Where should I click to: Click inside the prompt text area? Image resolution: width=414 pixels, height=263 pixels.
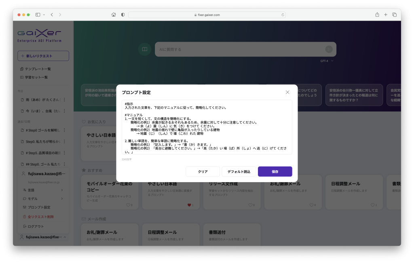[207, 127]
